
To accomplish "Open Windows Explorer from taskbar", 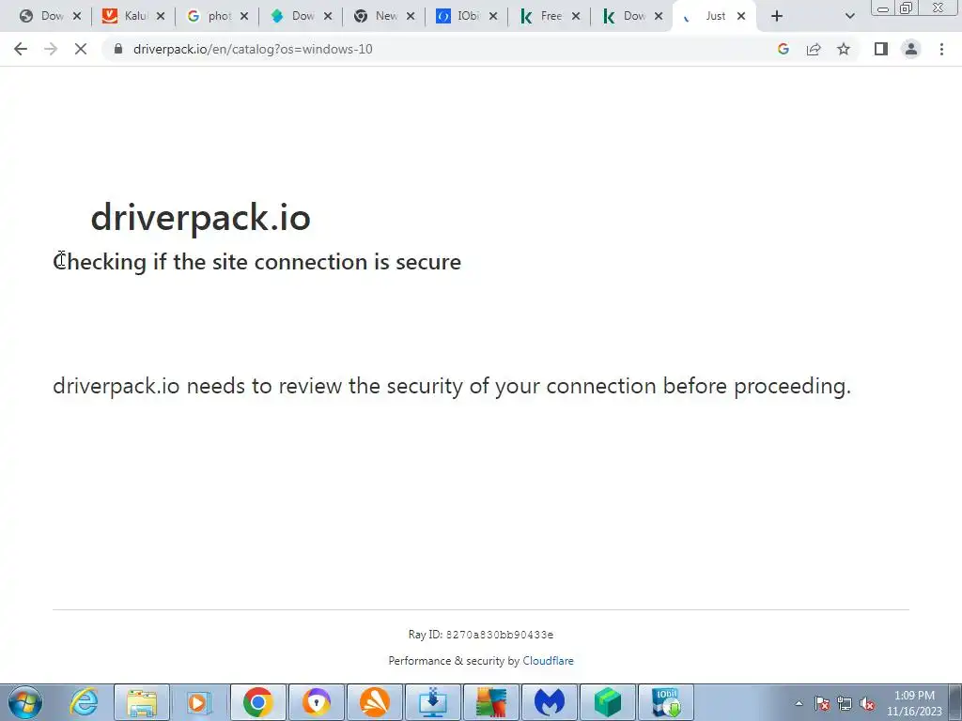I will point(143,702).
